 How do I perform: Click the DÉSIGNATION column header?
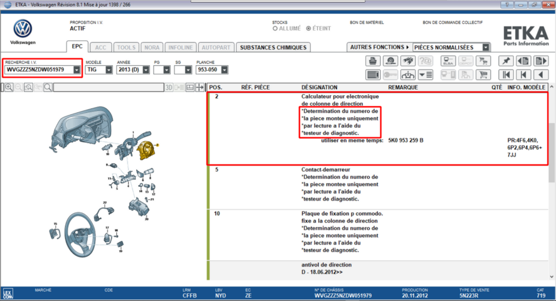point(319,87)
